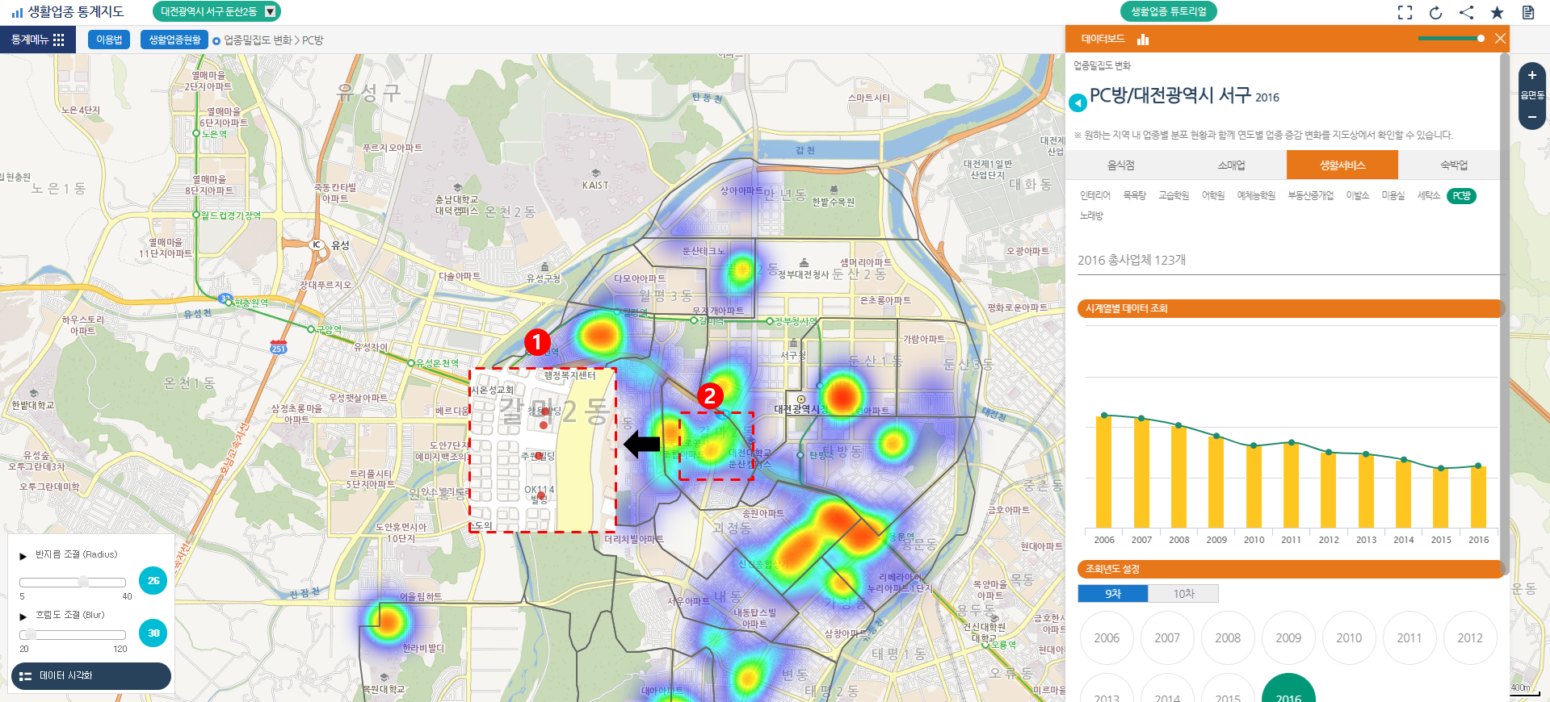Switch to the 음식점 tab

[1120, 165]
